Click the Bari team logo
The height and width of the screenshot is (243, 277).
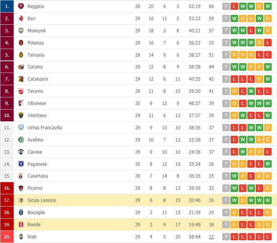[21, 18]
